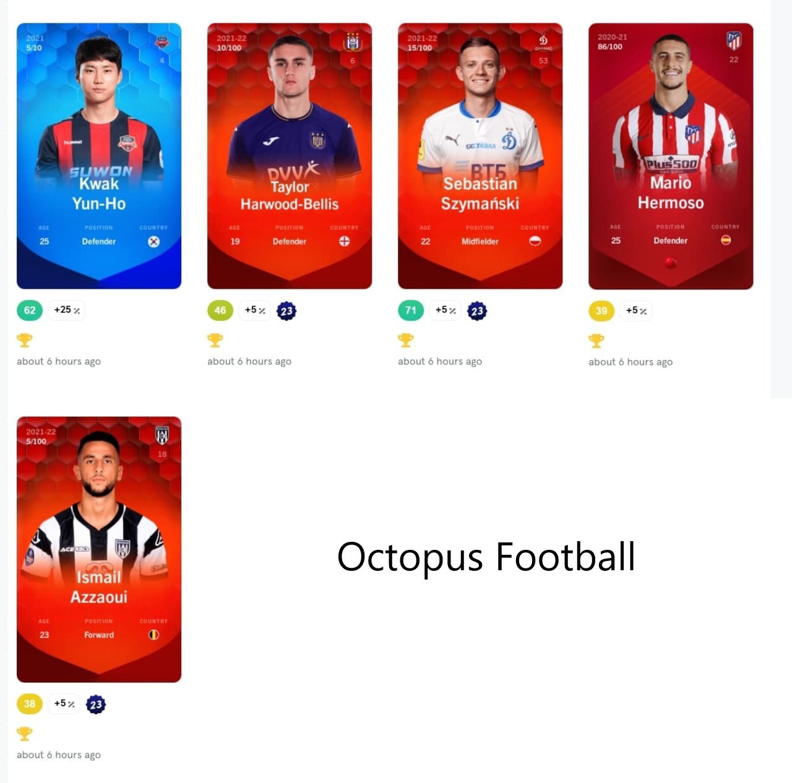Screen dimensions: 792x783
Task: Click trophy icon under Kwak Yun-Ho
Action: point(25,340)
